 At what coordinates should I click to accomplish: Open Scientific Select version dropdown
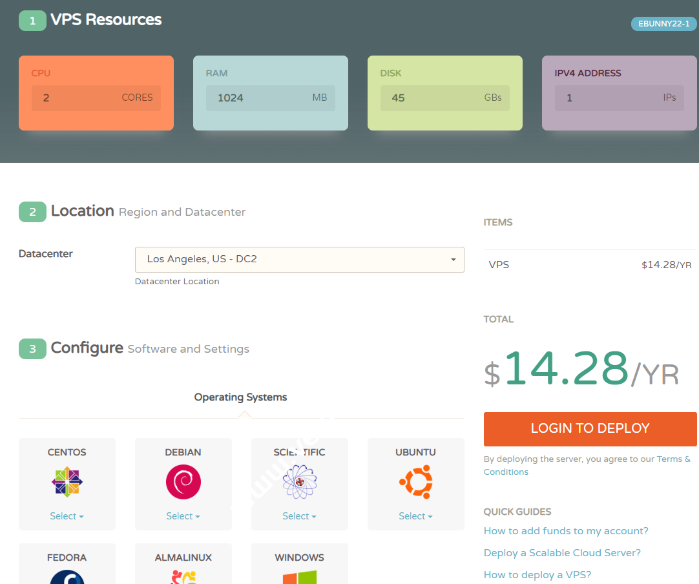[x=299, y=516]
